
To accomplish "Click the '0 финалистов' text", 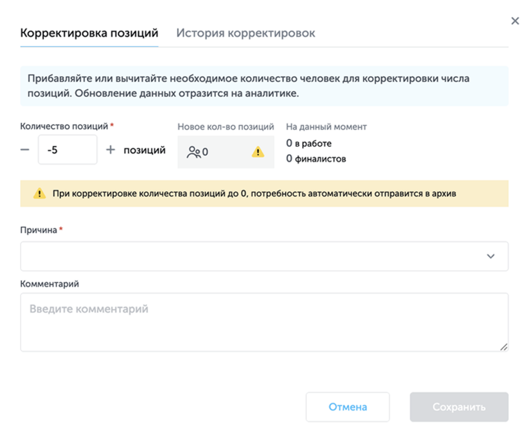I will point(316,159).
